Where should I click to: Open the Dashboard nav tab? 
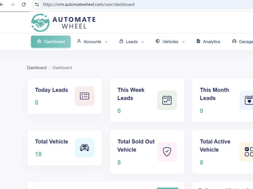click(x=51, y=42)
